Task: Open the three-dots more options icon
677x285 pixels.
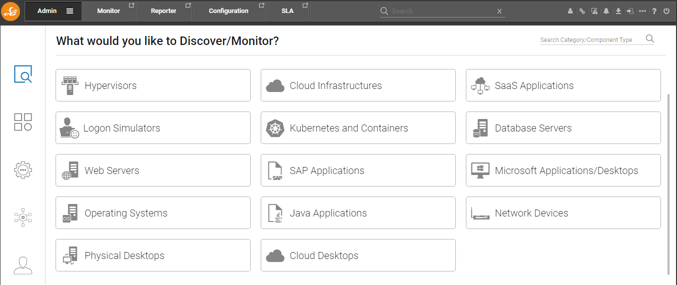Action: pos(642,11)
